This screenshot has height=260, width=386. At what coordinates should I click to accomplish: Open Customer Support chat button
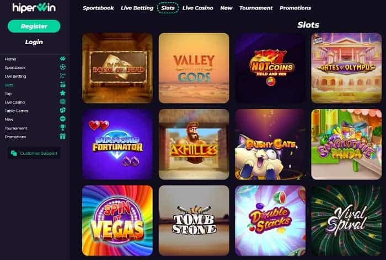[x=34, y=153]
